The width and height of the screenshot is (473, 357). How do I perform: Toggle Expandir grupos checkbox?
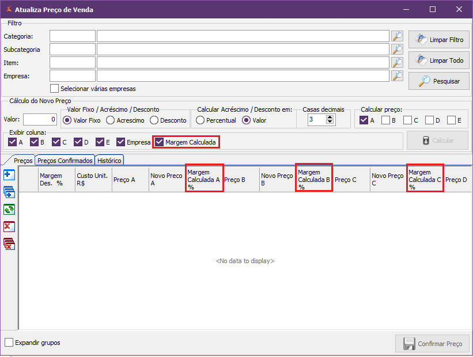pos(9,343)
